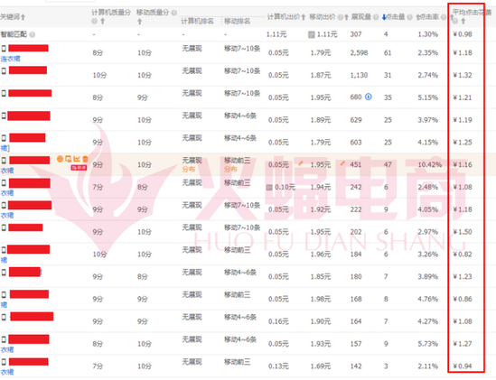The width and height of the screenshot is (496, 380).
Task: Open the 分布 link under 无展现
Action: tap(189, 169)
